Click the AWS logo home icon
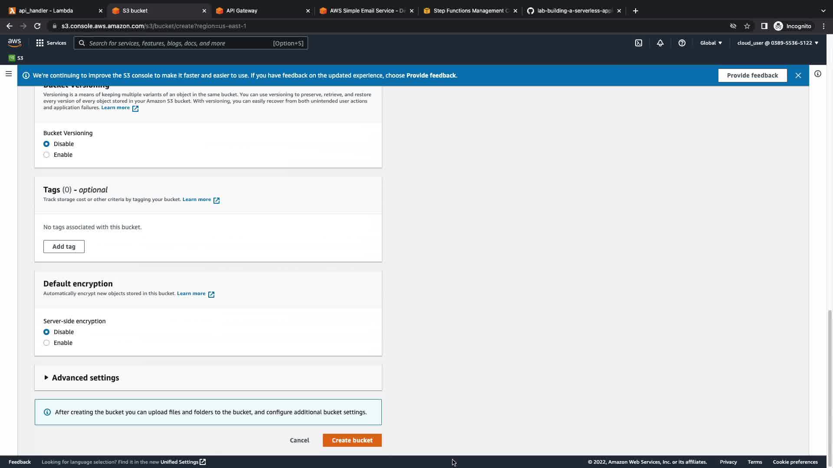The width and height of the screenshot is (833, 468). pyautogui.click(x=14, y=42)
